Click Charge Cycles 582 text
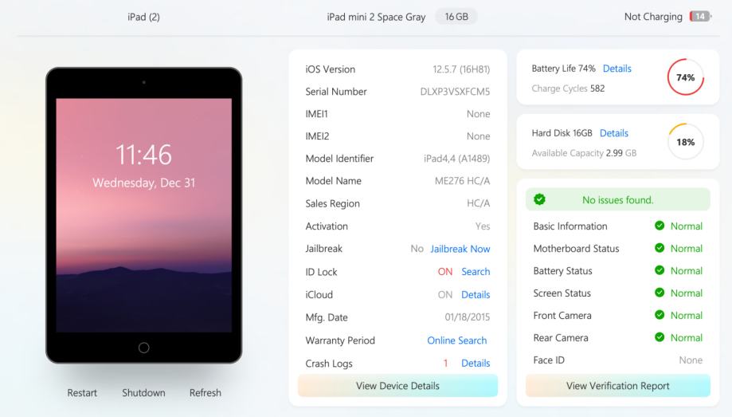 568,89
